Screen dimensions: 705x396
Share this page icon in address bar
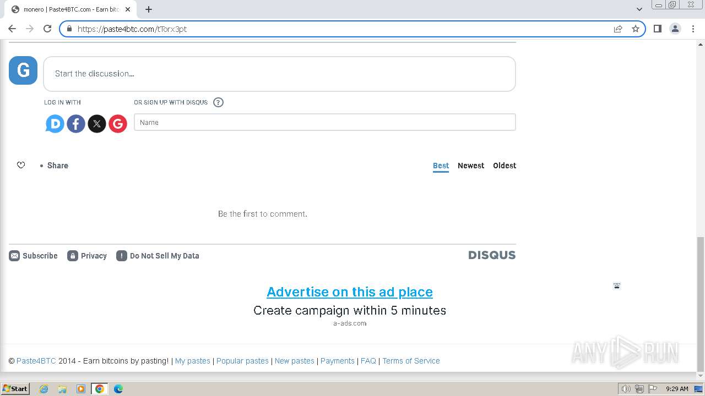pos(618,29)
